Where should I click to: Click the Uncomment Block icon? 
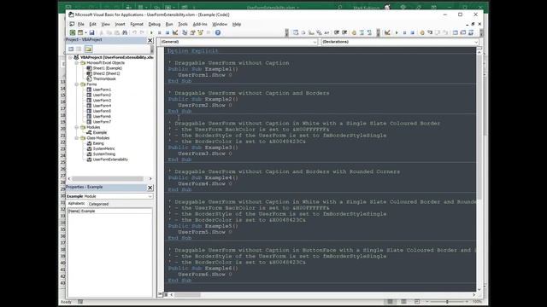pos(369,32)
